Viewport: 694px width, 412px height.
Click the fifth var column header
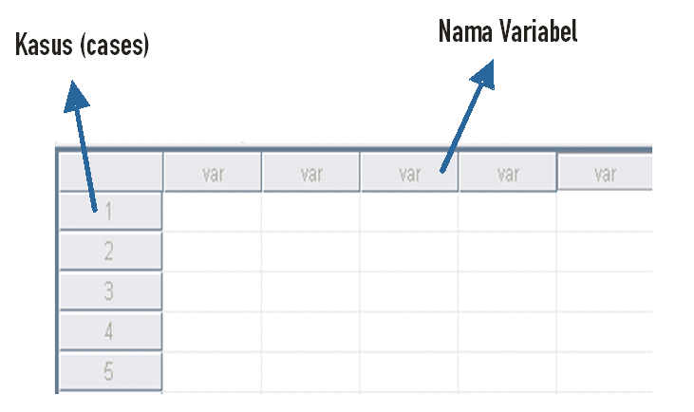point(605,173)
